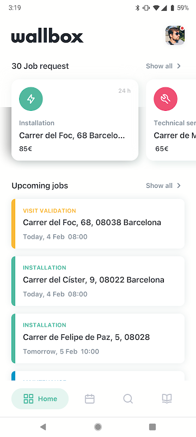
Task: Tap the wallbox logo
Action: click(x=47, y=37)
